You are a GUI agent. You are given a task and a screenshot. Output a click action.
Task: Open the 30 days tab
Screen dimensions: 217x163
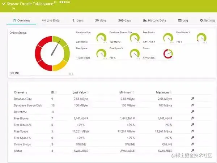[x=101, y=21]
